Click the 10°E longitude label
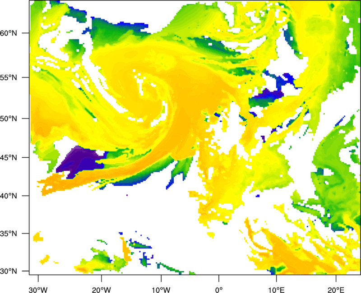 276,290
